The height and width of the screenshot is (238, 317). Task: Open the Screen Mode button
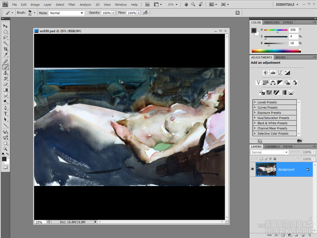pyautogui.click(x=225, y=4)
